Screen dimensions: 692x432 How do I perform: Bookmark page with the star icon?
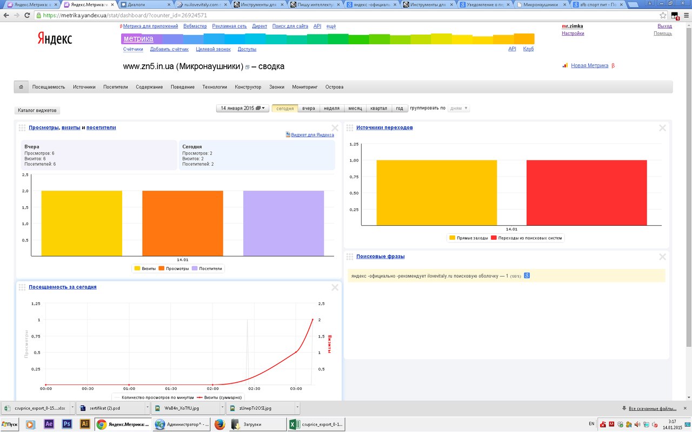(x=663, y=15)
